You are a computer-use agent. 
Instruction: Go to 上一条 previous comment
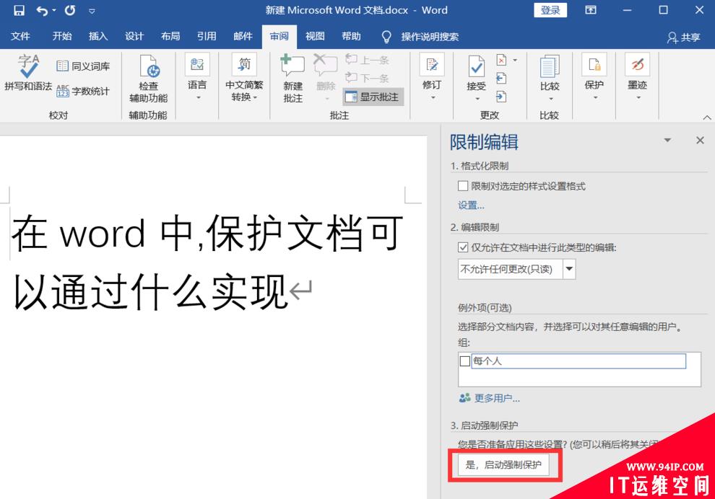[x=367, y=60]
